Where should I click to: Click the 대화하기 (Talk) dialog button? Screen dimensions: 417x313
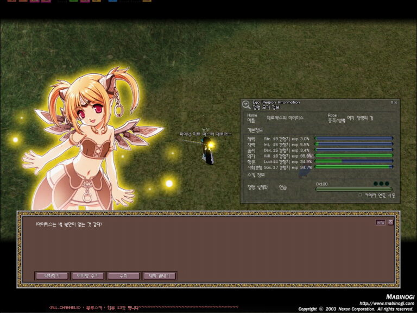(x=52, y=276)
